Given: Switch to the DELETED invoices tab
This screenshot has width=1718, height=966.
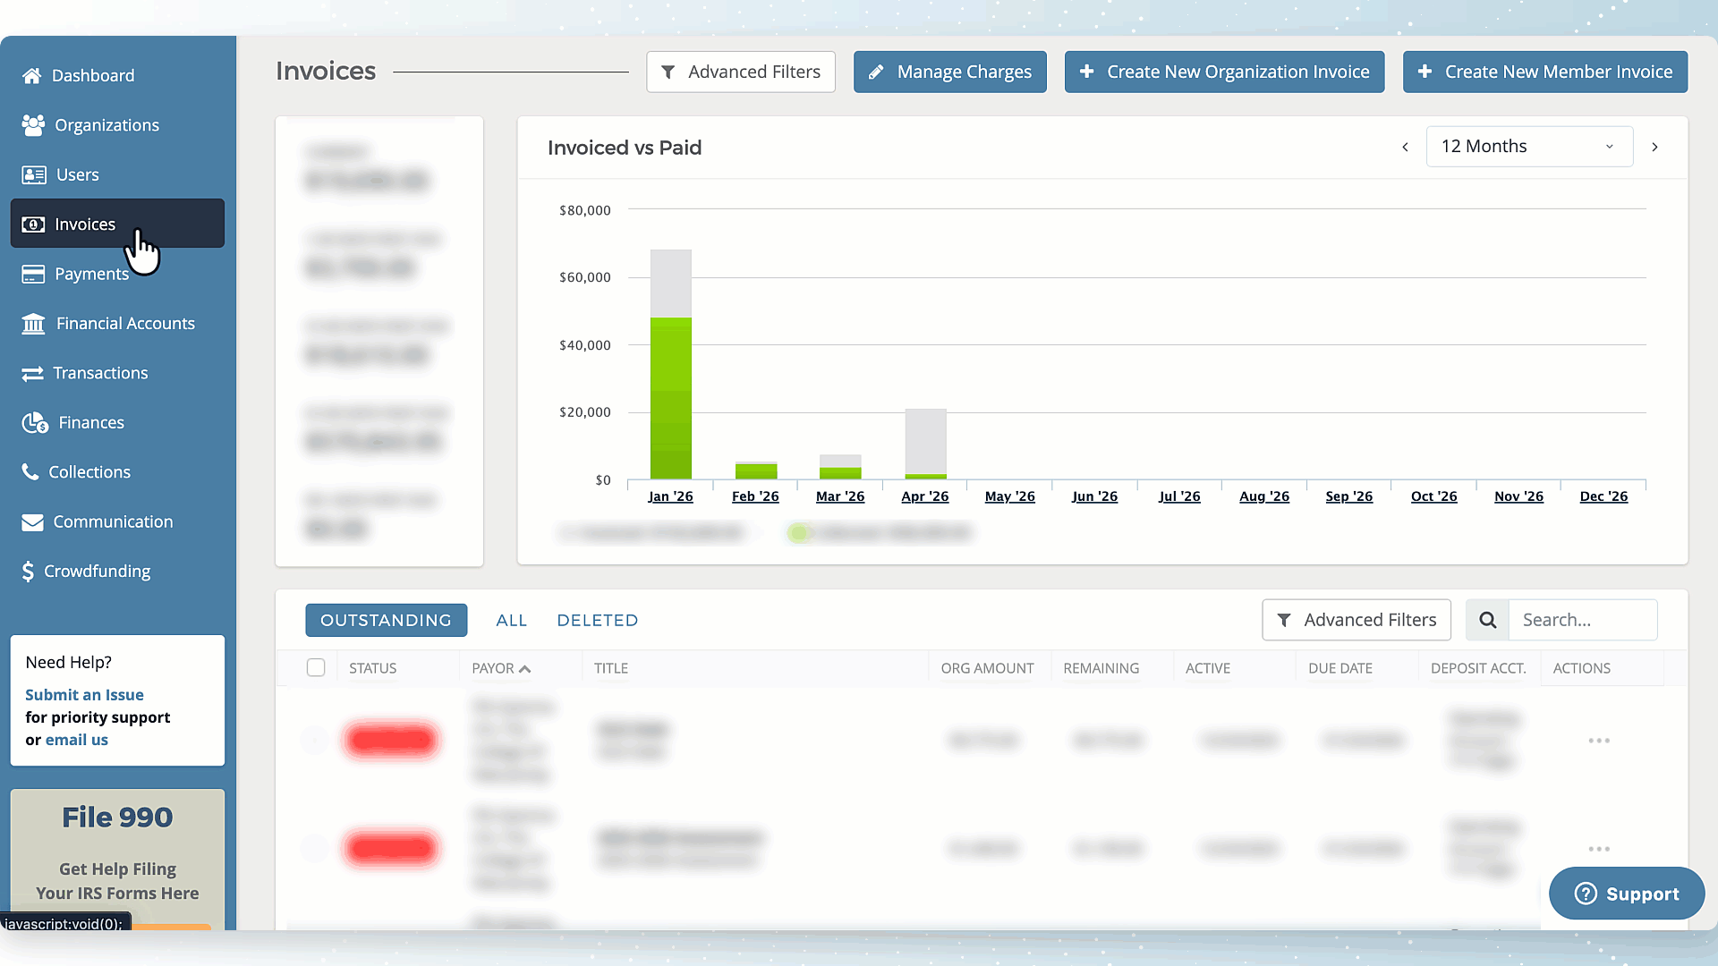Looking at the screenshot, I should click(597, 621).
